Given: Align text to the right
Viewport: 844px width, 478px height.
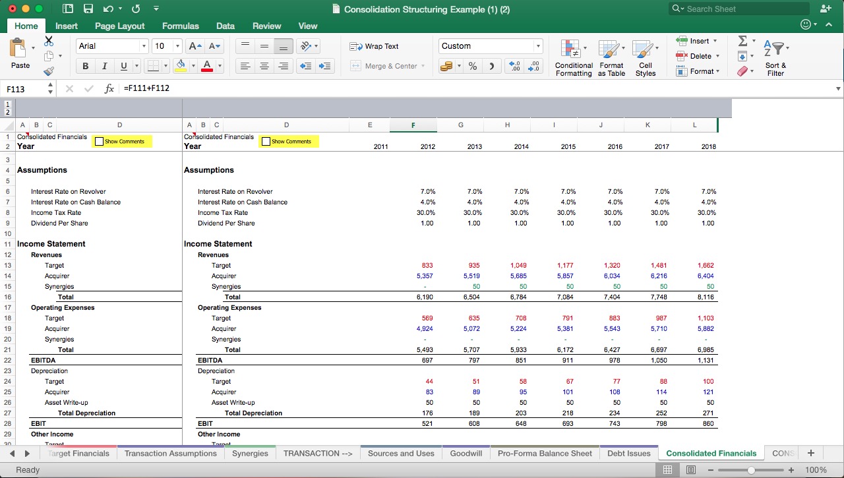Looking at the screenshot, I should [x=284, y=66].
